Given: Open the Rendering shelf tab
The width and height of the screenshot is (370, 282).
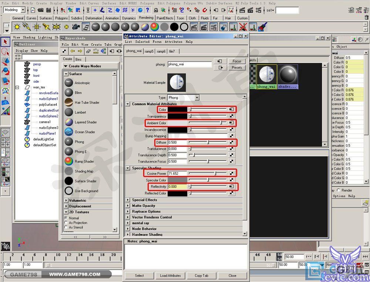Looking at the screenshot, I should click(x=146, y=18).
